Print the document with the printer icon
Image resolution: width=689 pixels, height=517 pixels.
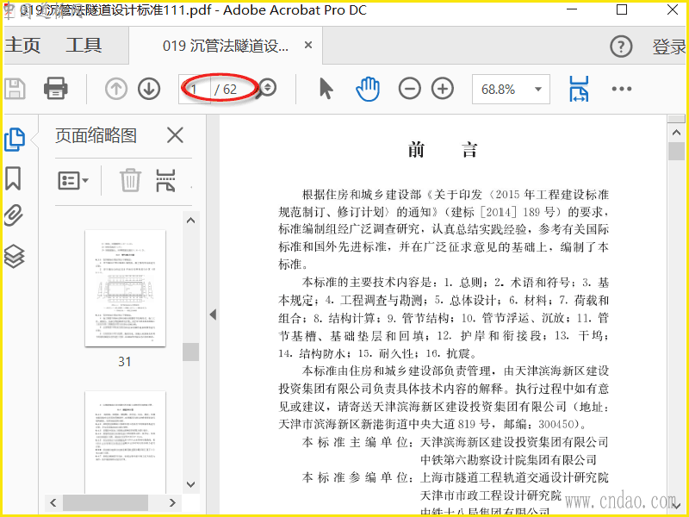55,89
